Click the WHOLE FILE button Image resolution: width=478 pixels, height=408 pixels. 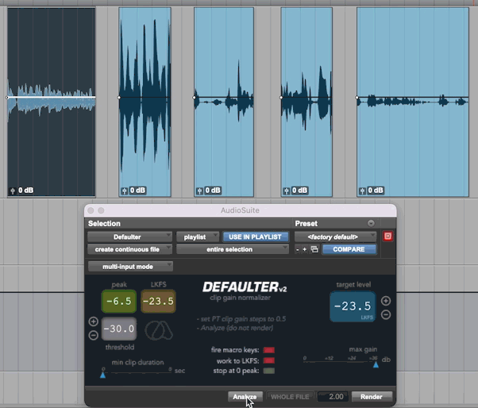[x=290, y=397]
